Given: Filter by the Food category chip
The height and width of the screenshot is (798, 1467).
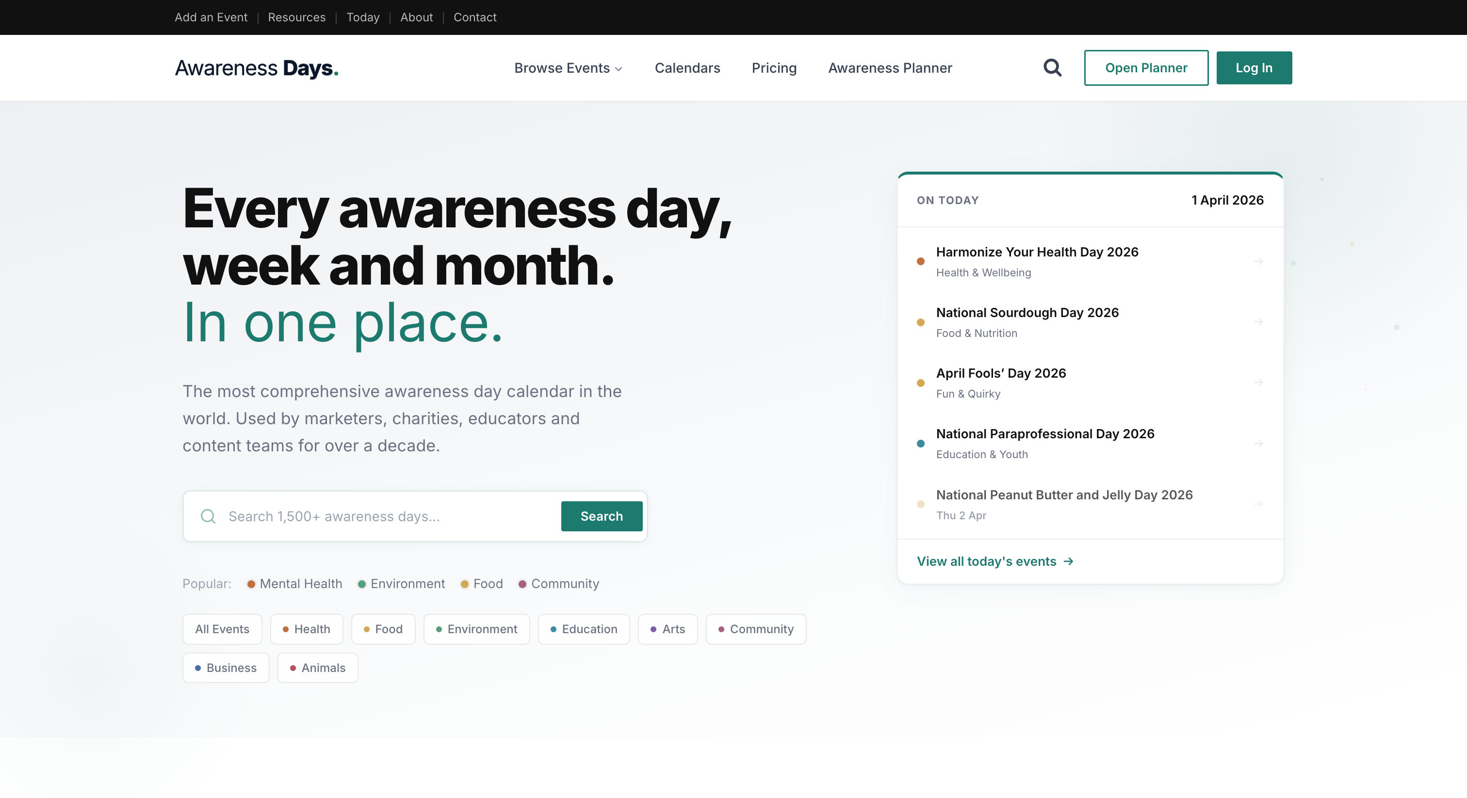Looking at the screenshot, I should point(383,629).
